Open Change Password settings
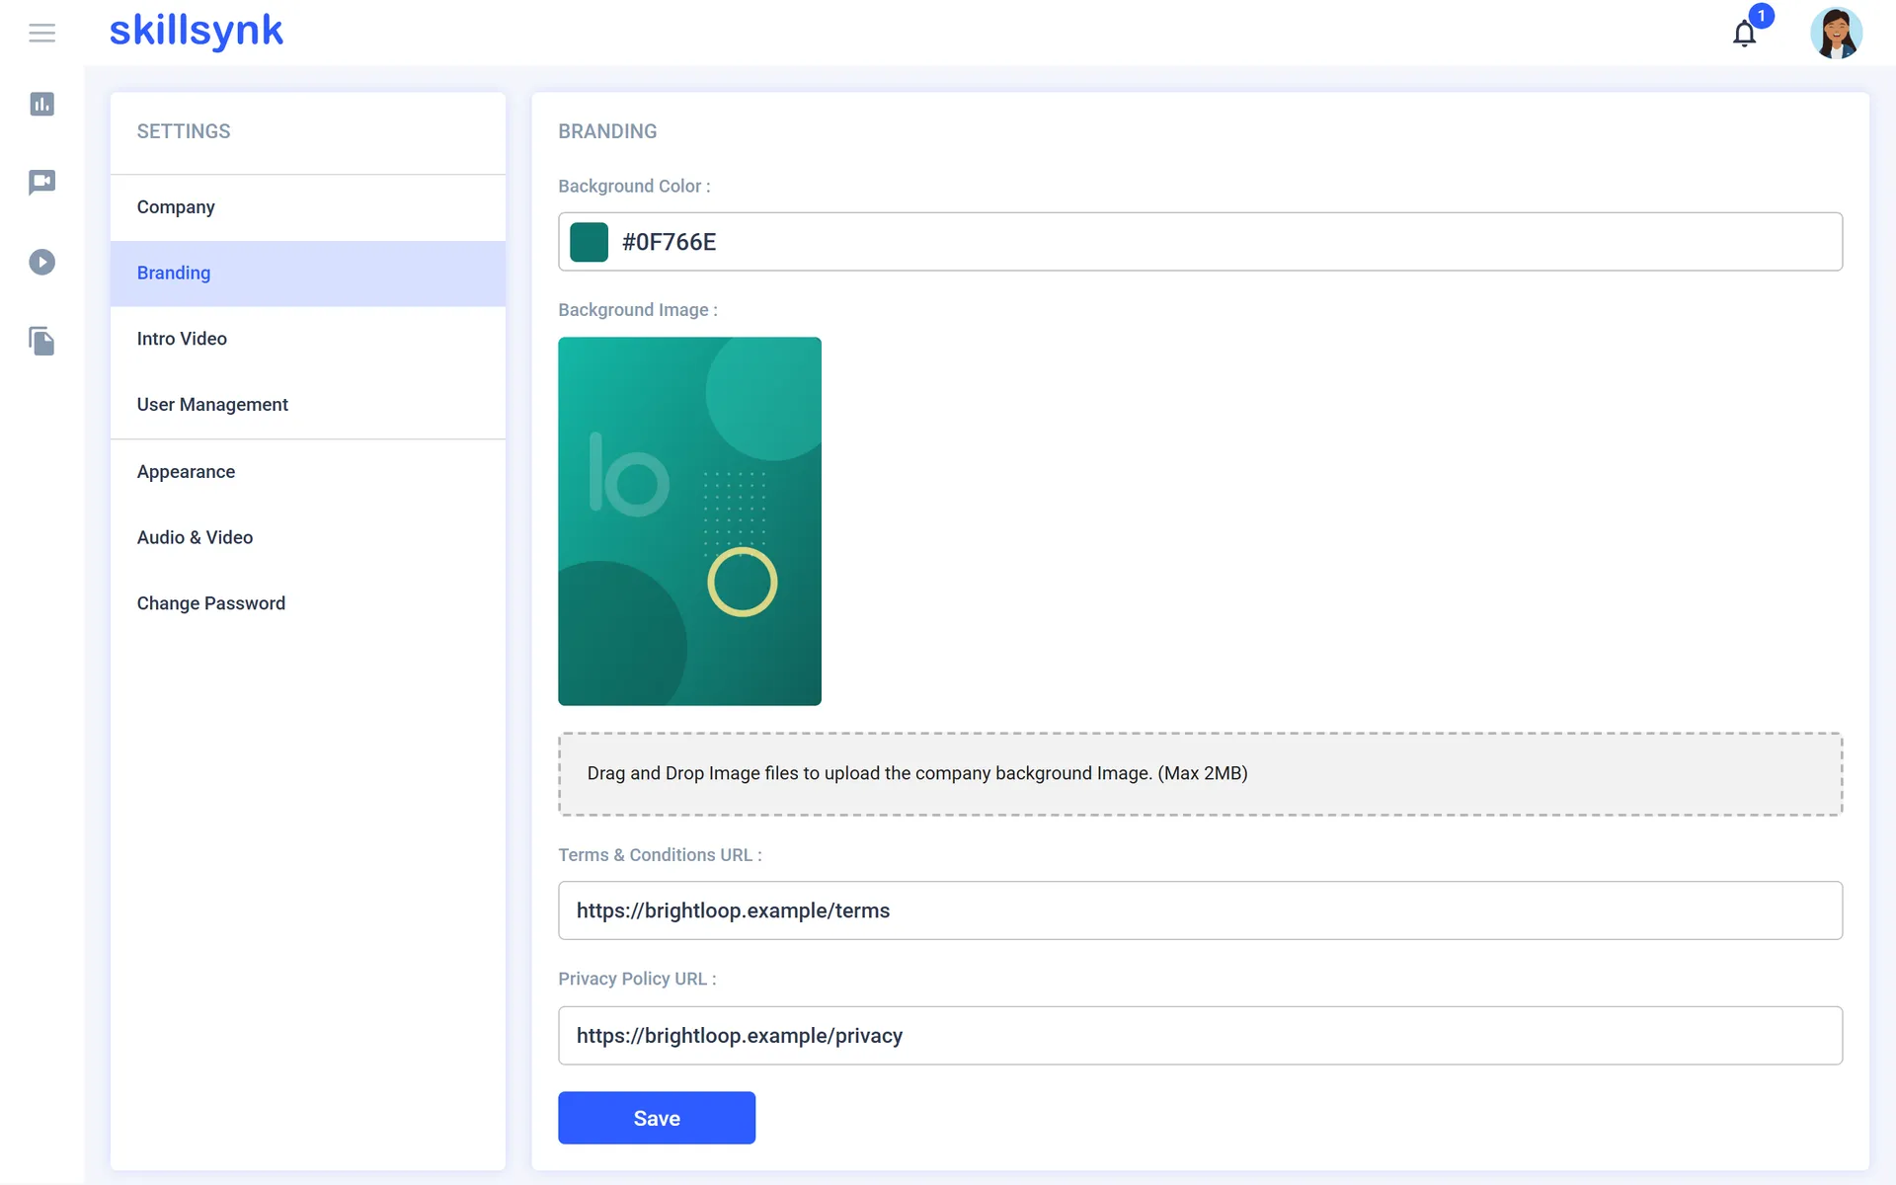This screenshot has height=1185, width=1896. (308, 603)
